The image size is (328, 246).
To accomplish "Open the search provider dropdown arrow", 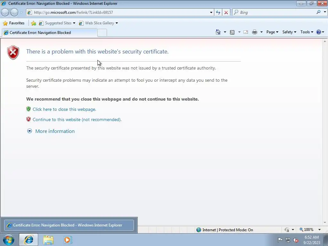I will pyautogui.click(x=325, y=12).
